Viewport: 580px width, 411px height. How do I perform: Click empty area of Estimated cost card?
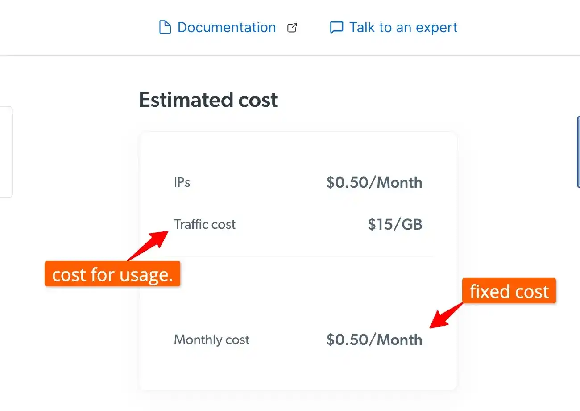point(298,295)
